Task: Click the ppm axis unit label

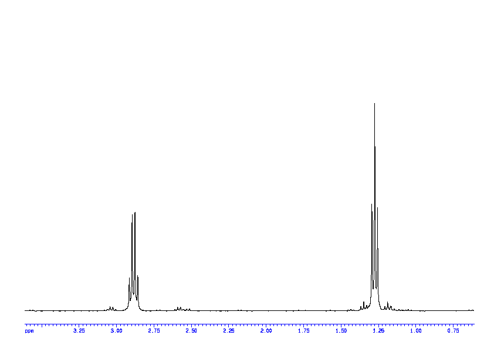Action: pos(29,331)
